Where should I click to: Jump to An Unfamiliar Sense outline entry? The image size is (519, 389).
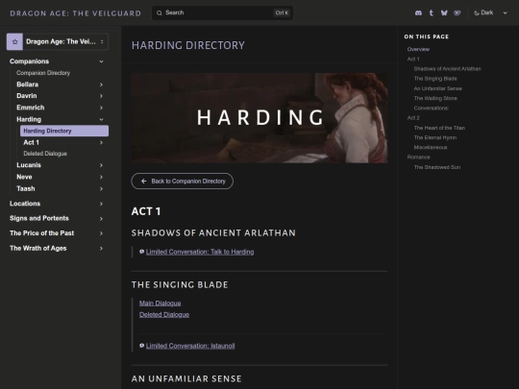[437, 88]
